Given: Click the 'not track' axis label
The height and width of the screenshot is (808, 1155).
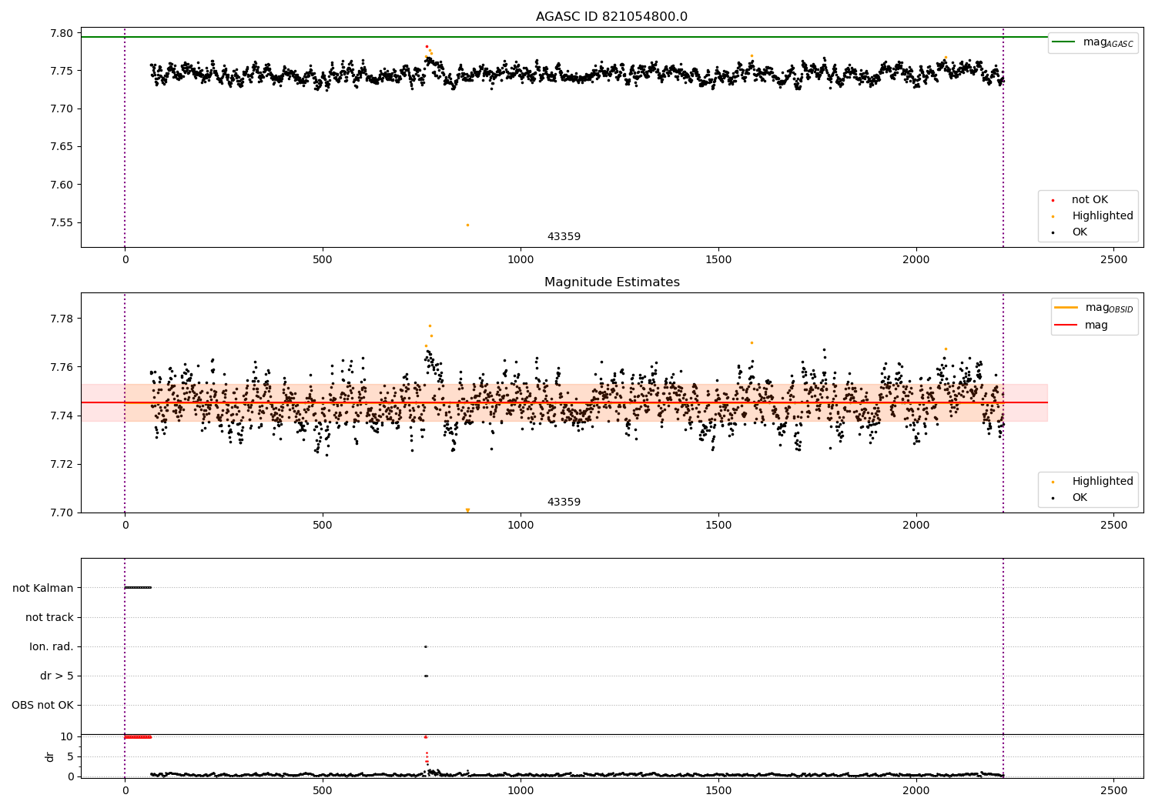Looking at the screenshot, I should pyautogui.click(x=49, y=617).
